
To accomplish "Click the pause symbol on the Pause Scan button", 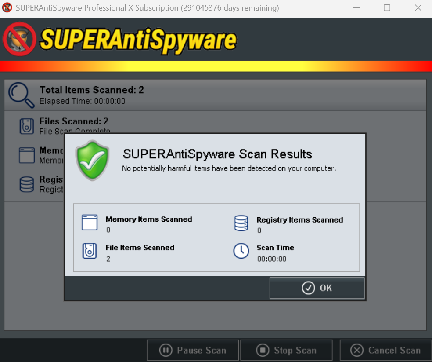I will pyautogui.click(x=166, y=350).
